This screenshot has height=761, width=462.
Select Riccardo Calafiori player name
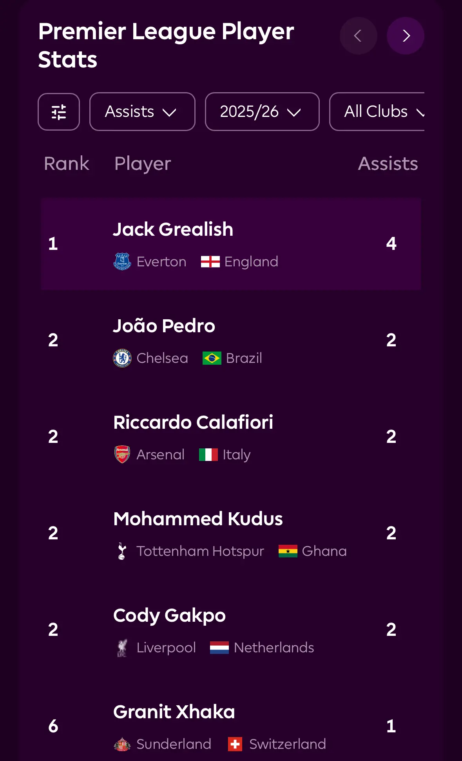point(193,422)
